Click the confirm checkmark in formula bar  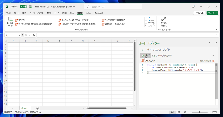pyautogui.click(x=30, y=35)
